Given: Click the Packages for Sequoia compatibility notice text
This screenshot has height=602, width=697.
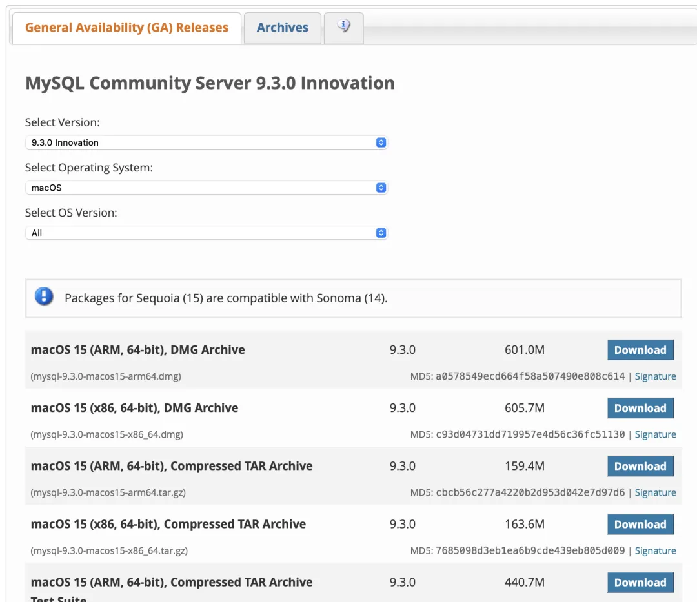Looking at the screenshot, I should 227,298.
